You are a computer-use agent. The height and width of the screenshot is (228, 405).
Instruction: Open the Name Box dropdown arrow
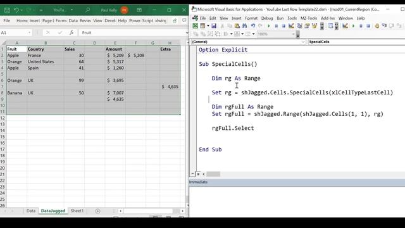coord(30,32)
